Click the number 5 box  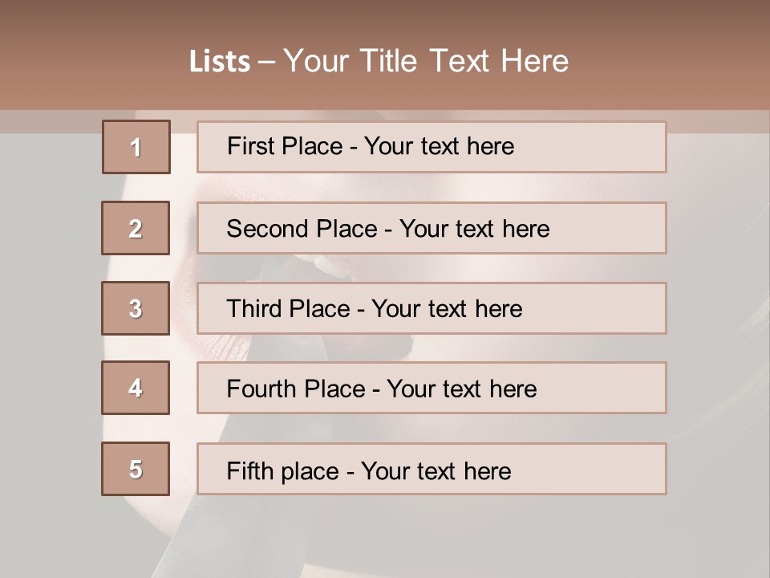[x=136, y=469]
